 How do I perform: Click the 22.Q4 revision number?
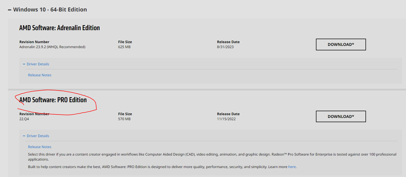[24, 119]
